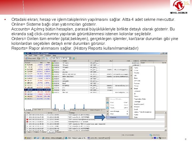Open the Tools menu
Image resolution: width=192 pixels, height=144 pixels.
41,55
